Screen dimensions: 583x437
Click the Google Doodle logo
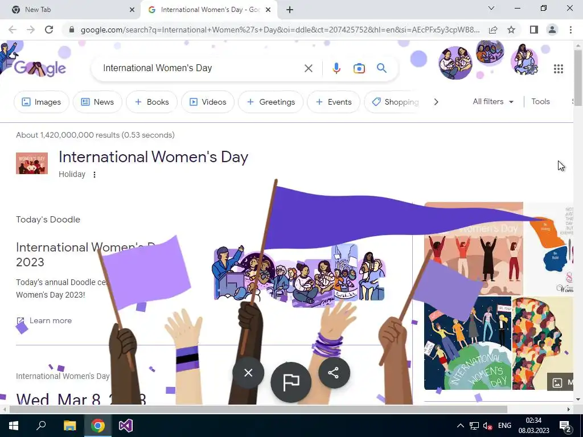click(40, 68)
